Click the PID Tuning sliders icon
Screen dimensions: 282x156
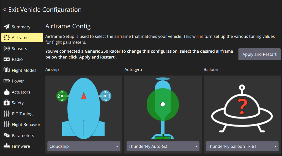[x=7, y=114]
